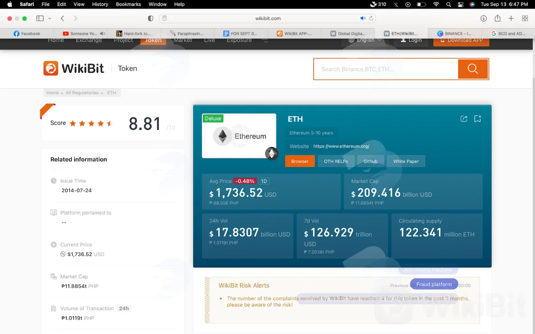Switch to the WikiBit APP tab
Viewport: 535px width, 334px height.
(294, 33)
